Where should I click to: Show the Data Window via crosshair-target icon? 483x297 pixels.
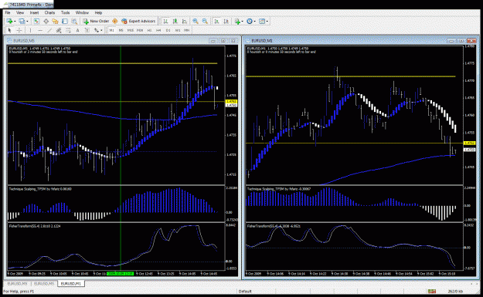(x=46, y=22)
